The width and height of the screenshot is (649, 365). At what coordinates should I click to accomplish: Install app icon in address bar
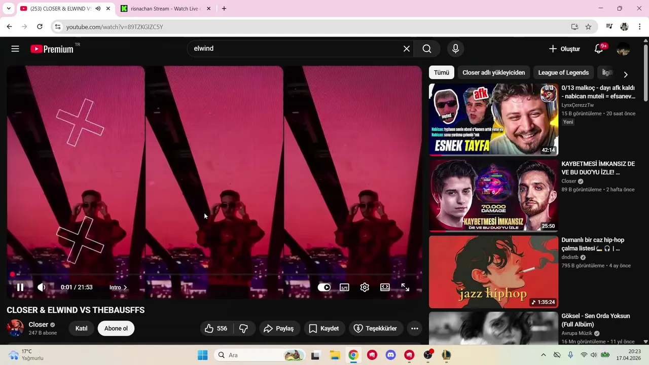coord(574,27)
